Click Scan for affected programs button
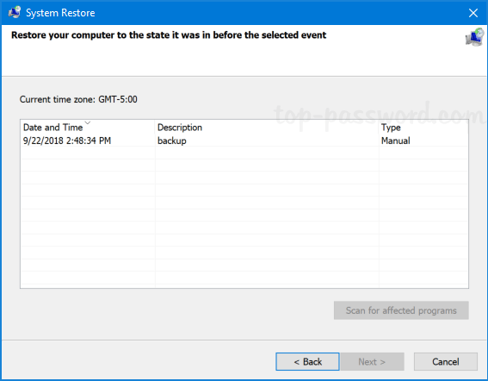The width and height of the screenshot is (488, 381). (401, 310)
